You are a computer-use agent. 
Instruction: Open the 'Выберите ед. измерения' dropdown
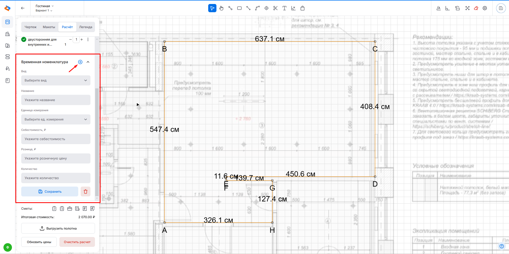coord(56,119)
